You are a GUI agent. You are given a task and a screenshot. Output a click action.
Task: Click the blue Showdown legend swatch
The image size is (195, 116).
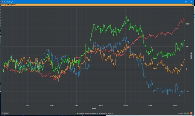pos(97,114)
